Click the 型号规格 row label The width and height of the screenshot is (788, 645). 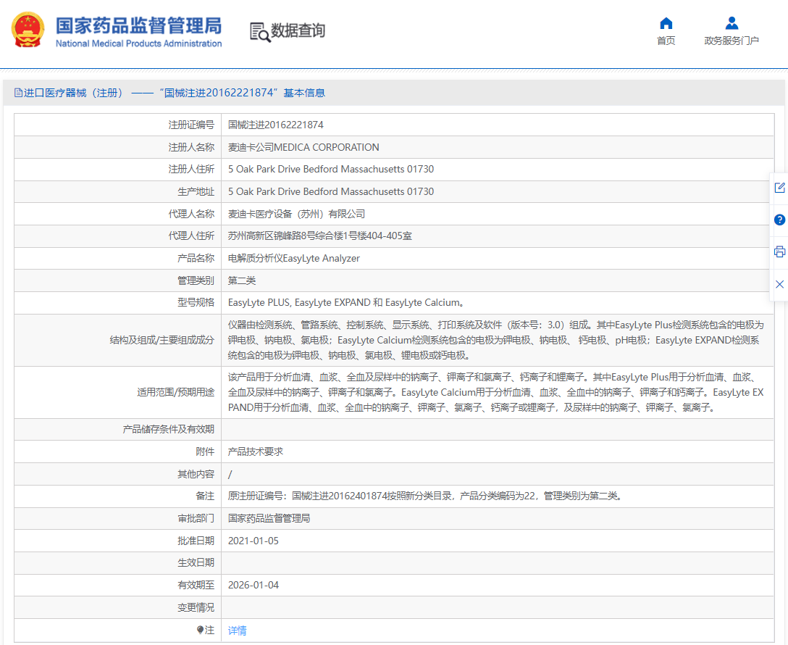pyautogui.click(x=196, y=303)
